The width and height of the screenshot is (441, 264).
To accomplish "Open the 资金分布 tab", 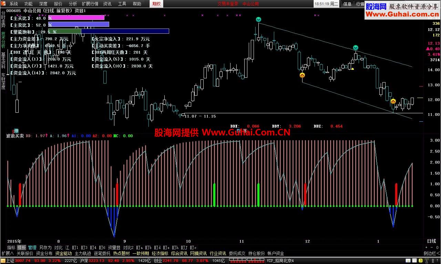I will pyautogui.click(x=44, y=253).
